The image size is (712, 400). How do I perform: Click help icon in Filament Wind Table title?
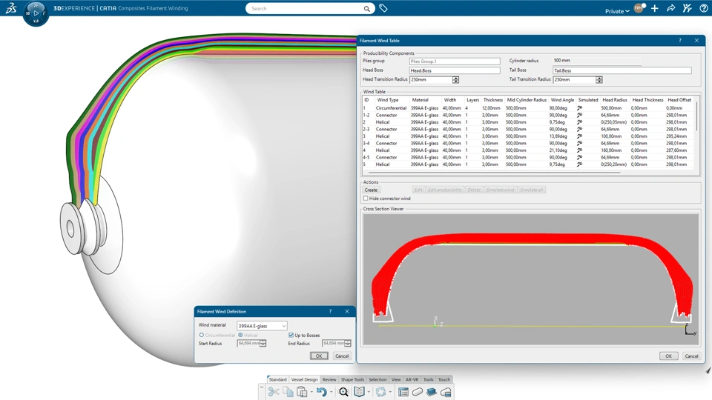tap(680, 40)
